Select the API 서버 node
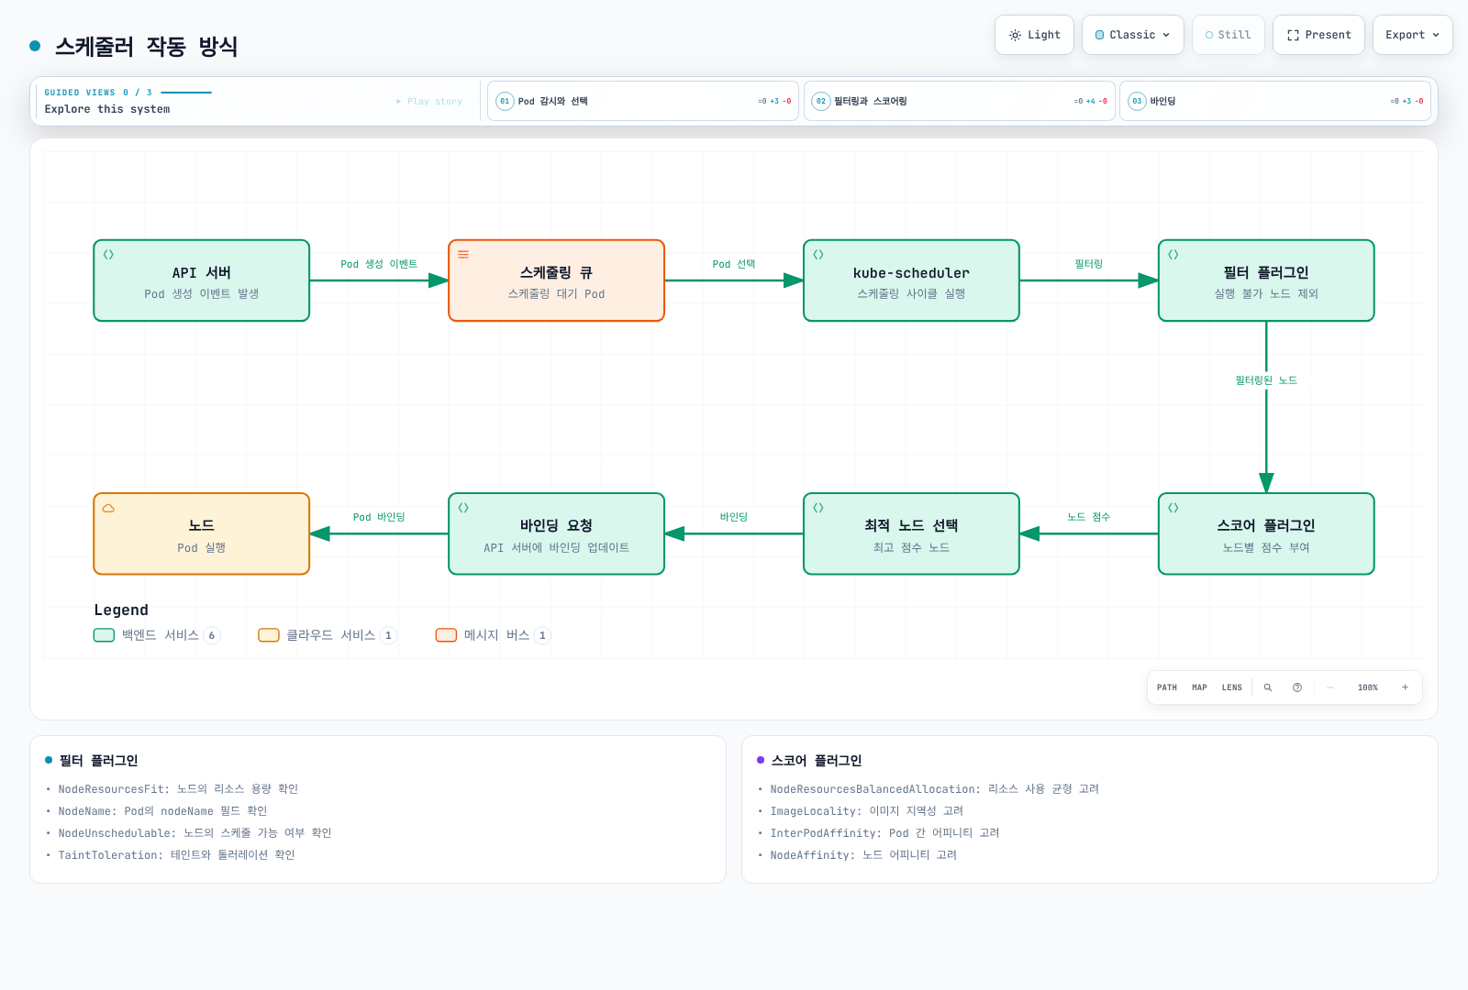The width and height of the screenshot is (1468, 990). (201, 280)
